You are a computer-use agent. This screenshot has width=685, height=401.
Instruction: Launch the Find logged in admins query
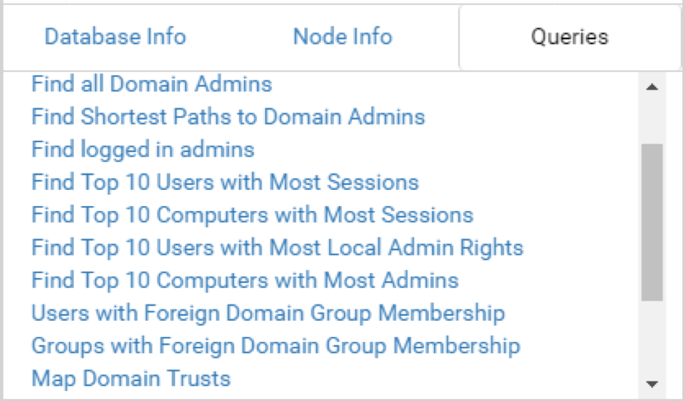(x=143, y=149)
